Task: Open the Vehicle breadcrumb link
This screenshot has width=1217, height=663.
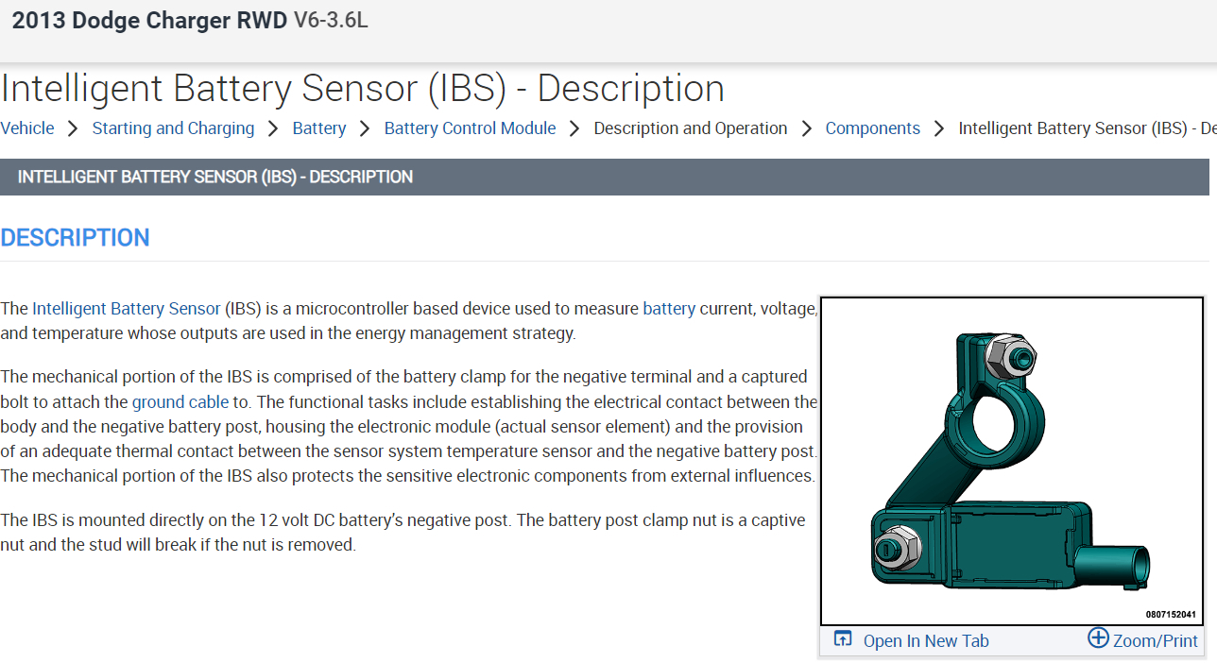Action: (27, 128)
